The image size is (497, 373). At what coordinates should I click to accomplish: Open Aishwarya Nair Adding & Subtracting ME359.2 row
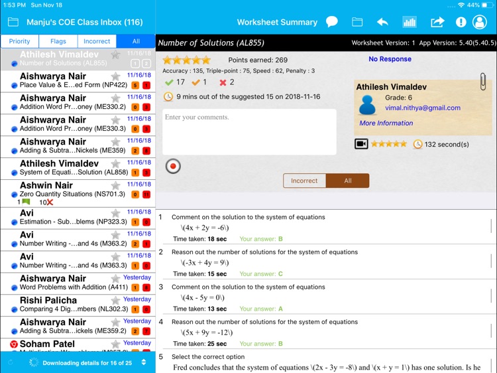click(x=78, y=327)
